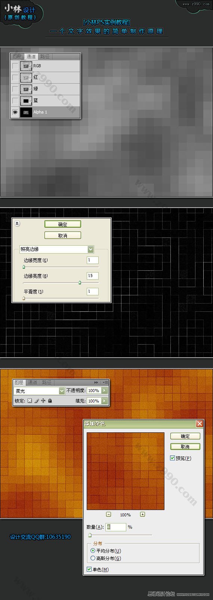Toggle the 预览 preview checkbox
Image resolution: width=213 pixels, height=600 pixels.
172,458
